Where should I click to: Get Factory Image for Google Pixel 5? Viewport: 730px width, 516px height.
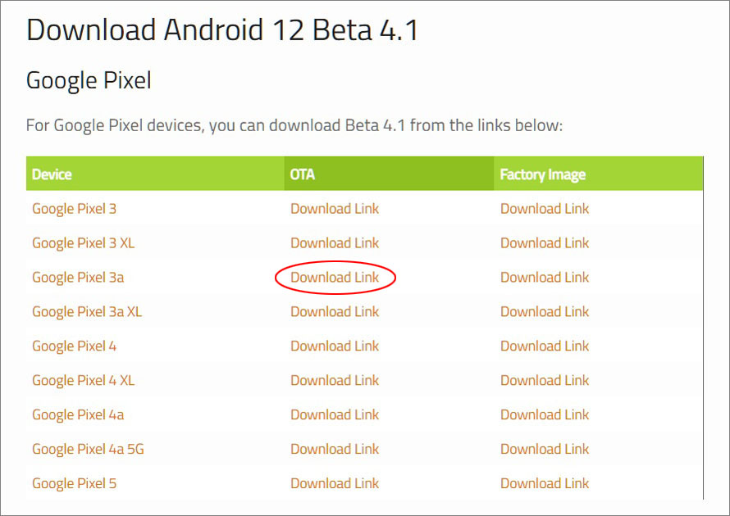pos(545,484)
